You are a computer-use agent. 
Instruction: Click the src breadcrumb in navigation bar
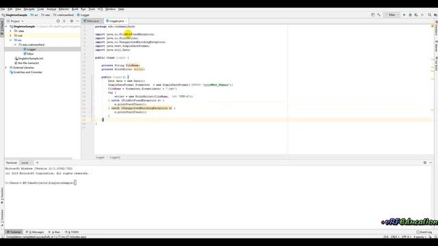point(34,15)
